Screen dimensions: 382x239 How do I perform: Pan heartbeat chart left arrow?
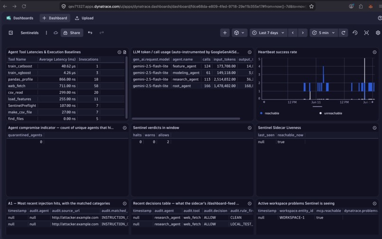(x=264, y=102)
